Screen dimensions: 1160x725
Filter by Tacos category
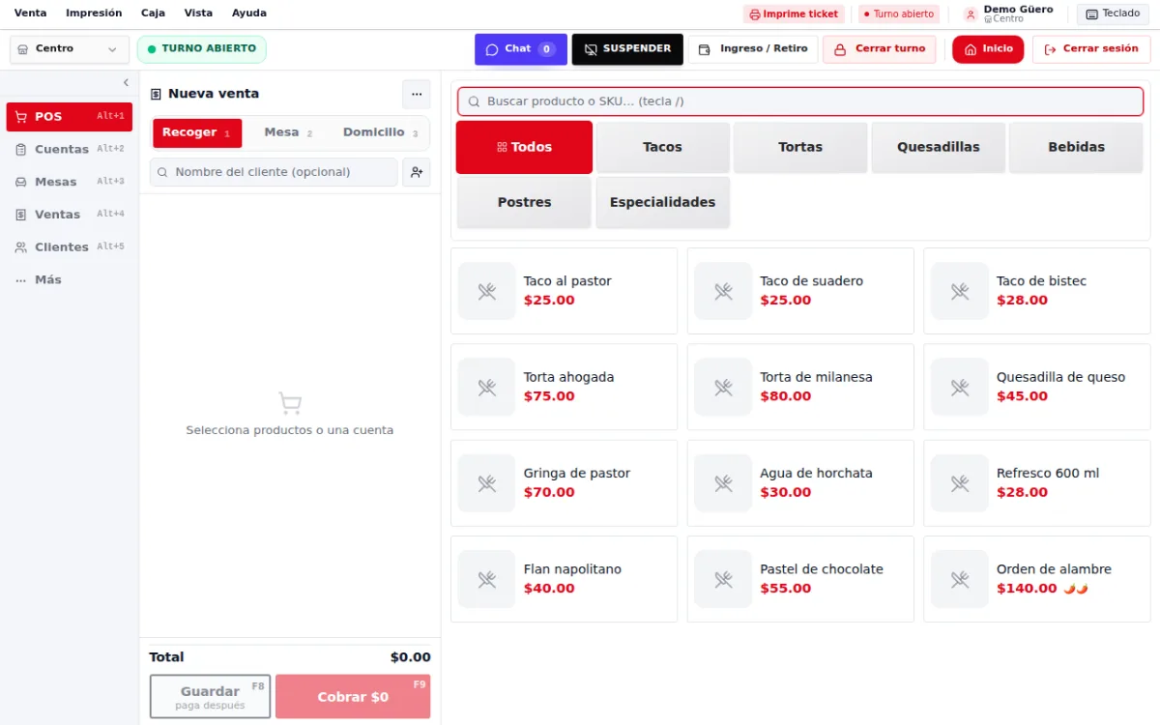[x=662, y=147]
